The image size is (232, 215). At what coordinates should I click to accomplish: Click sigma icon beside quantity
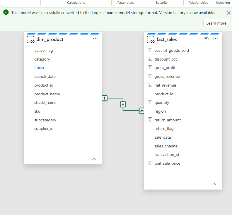pos(150,102)
